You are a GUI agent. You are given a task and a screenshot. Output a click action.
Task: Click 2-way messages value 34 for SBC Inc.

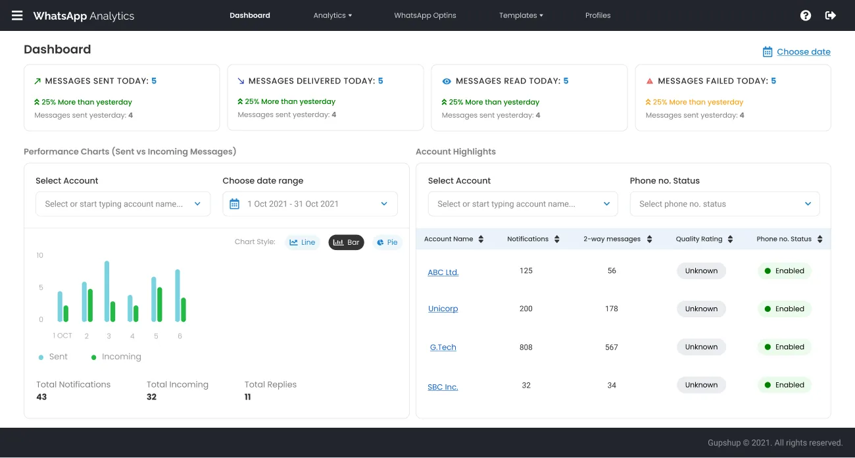point(612,386)
